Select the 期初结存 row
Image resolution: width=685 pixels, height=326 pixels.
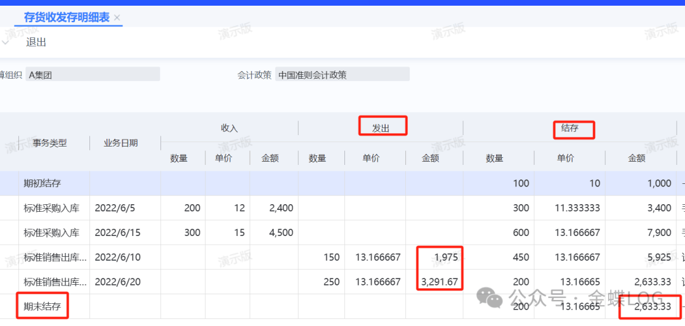click(44, 183)
